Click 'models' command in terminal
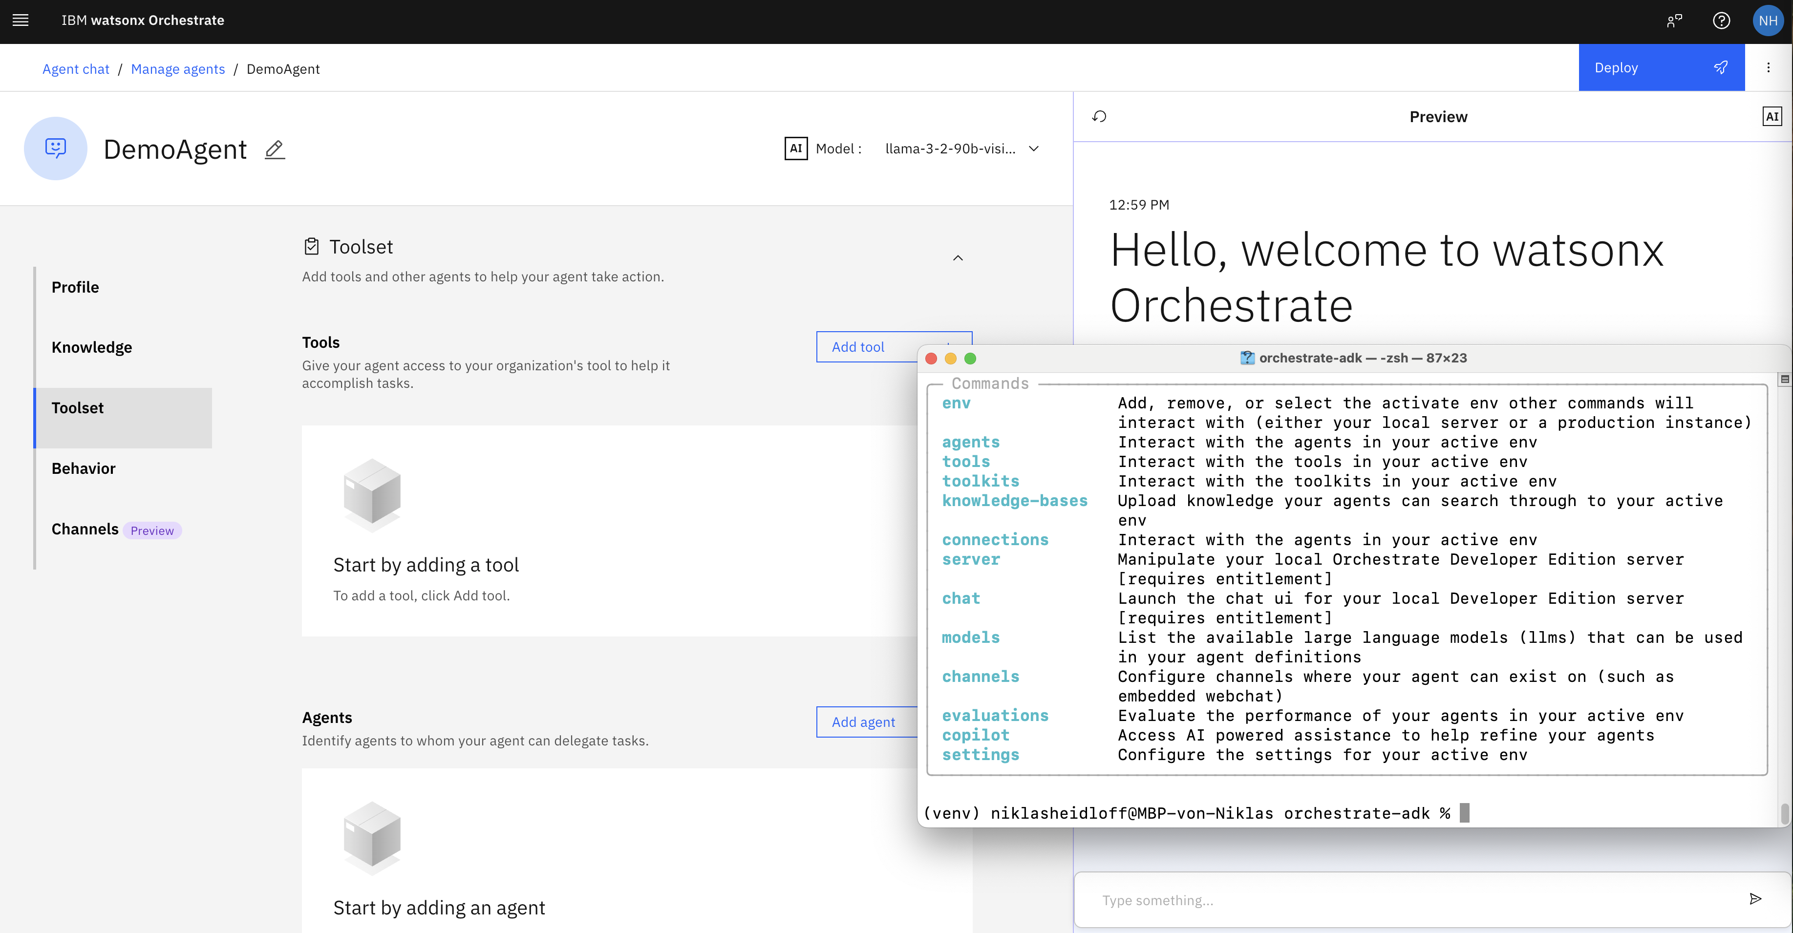1793x933 pixels. coord(970,637)
